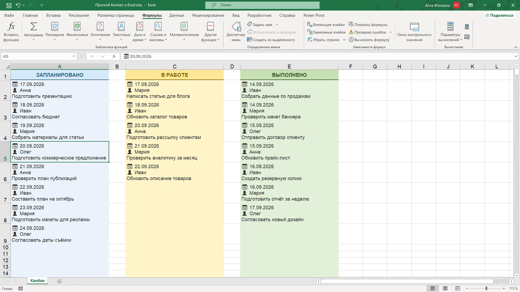Expand Error Checking dropdown arrow
The image size is (520, 292).
tap(391, 32)
